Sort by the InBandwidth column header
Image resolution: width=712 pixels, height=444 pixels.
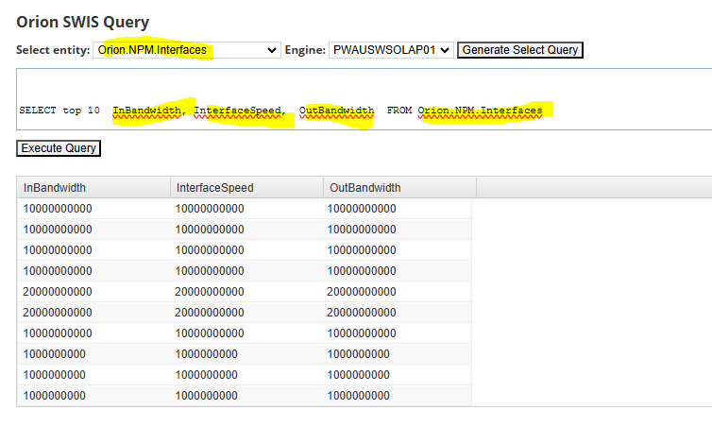click(x=93, y=188)
